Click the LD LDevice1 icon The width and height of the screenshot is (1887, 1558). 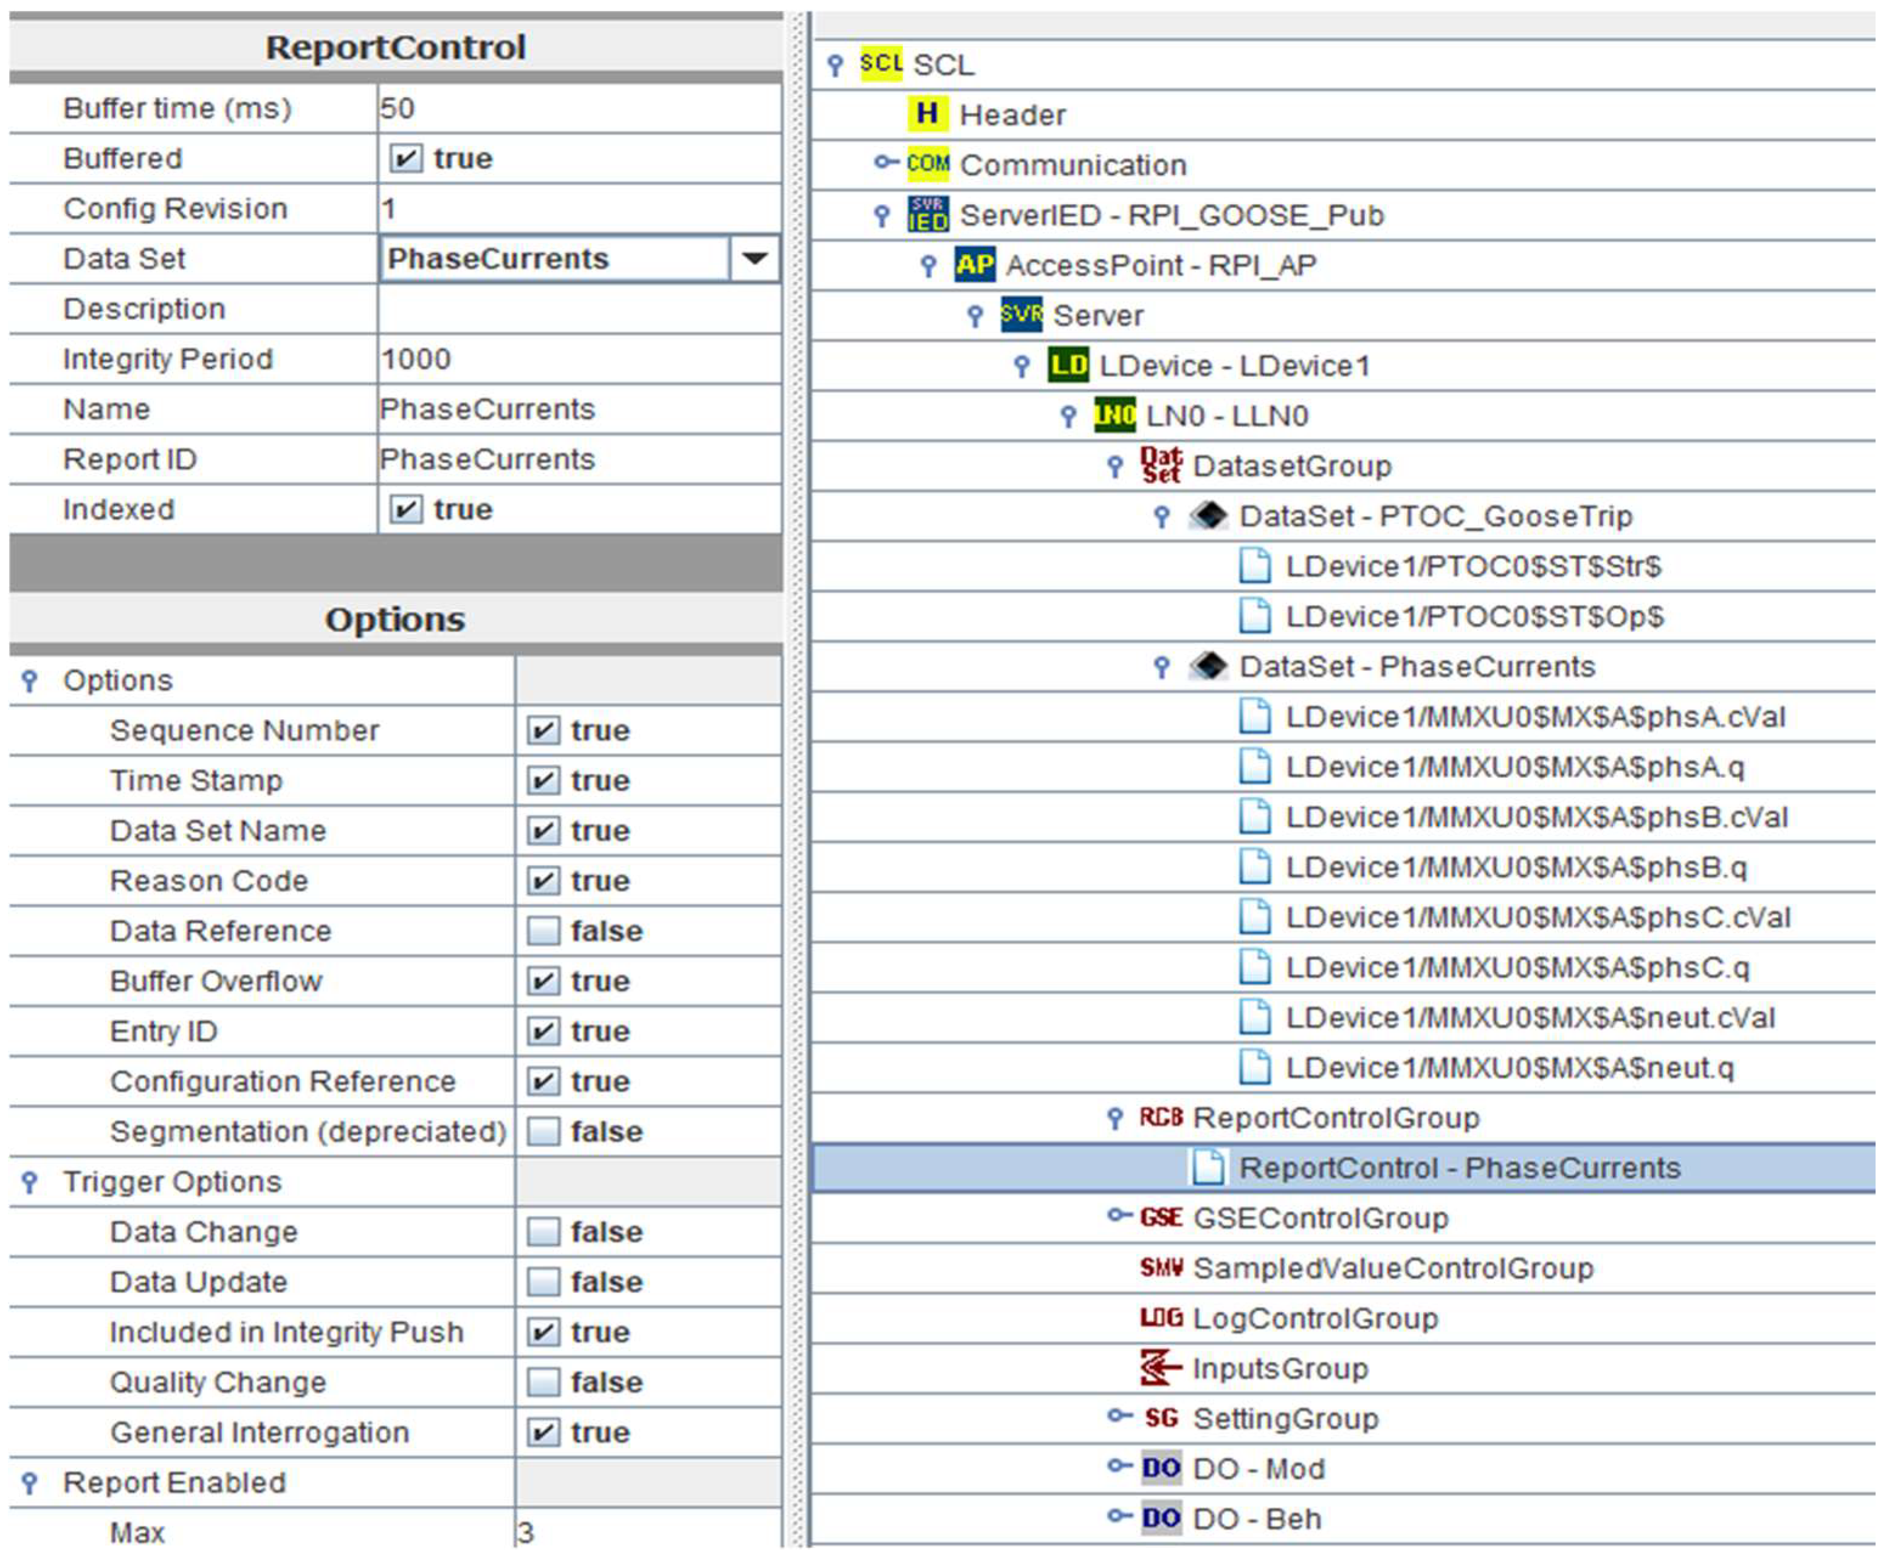point(1067,365)
